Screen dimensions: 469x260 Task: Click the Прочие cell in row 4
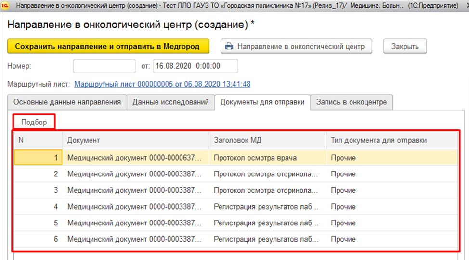343,207
